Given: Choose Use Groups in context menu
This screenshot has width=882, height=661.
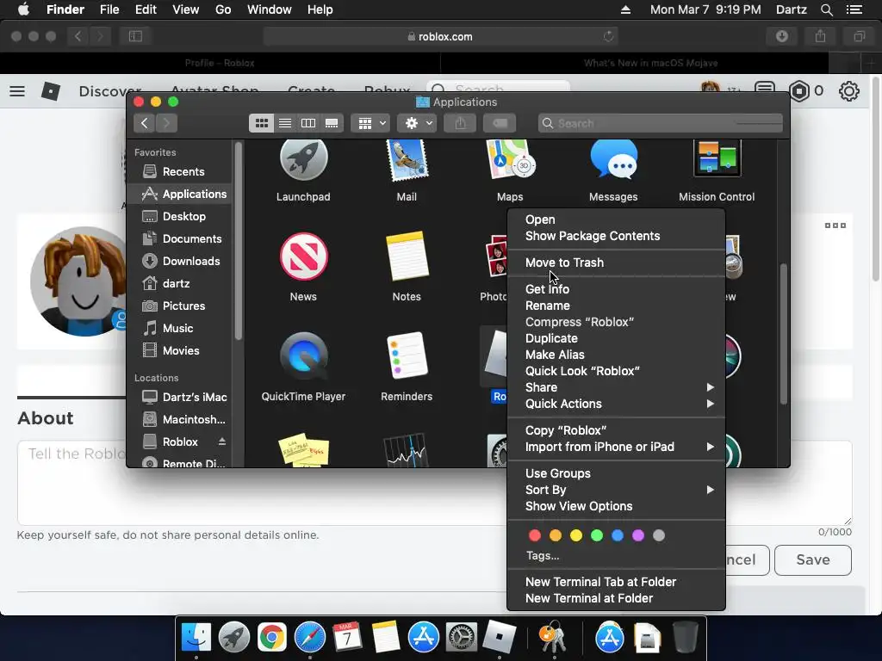Looking at the screenshot, I should [x=616, y=473].
